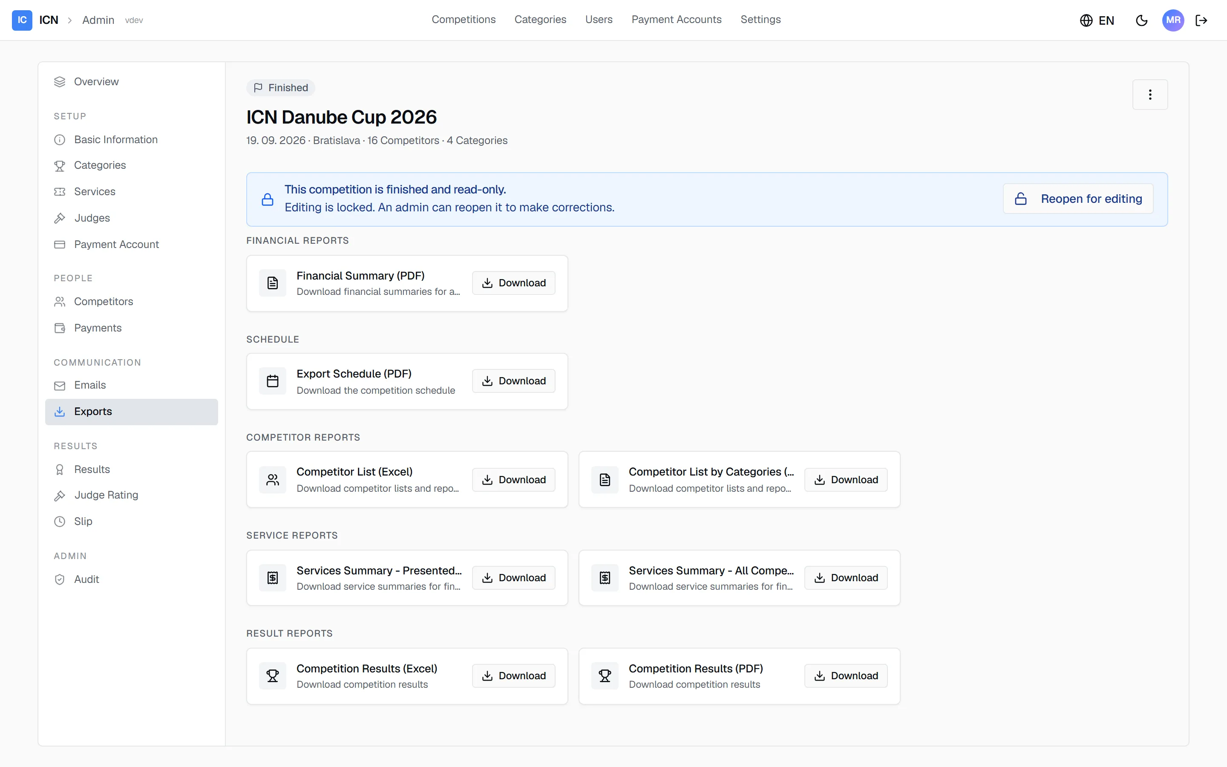Click the Audit shield icon
This screenshot has width=1227, height=767.
[60, 580]
